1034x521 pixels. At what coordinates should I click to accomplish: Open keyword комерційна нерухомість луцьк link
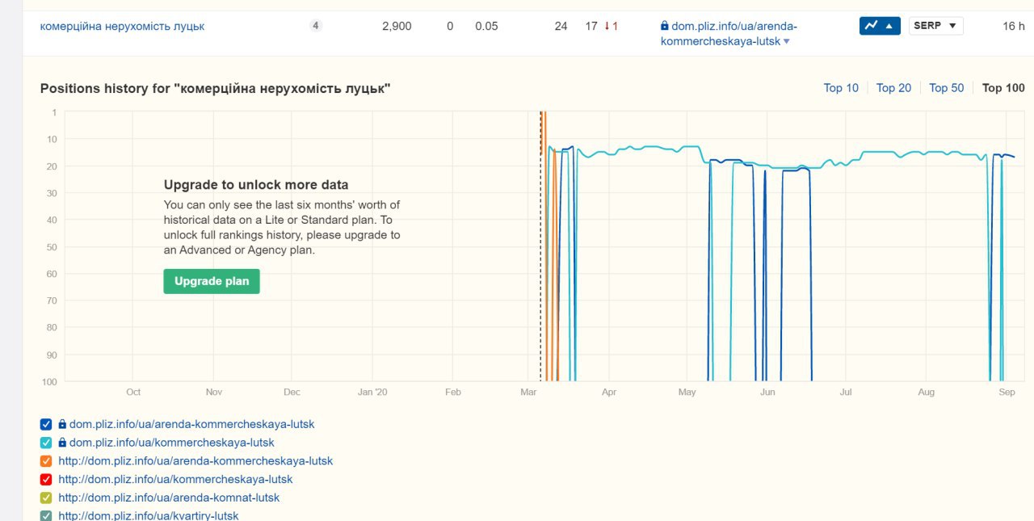pyautogui.click(x=122, y=26)
